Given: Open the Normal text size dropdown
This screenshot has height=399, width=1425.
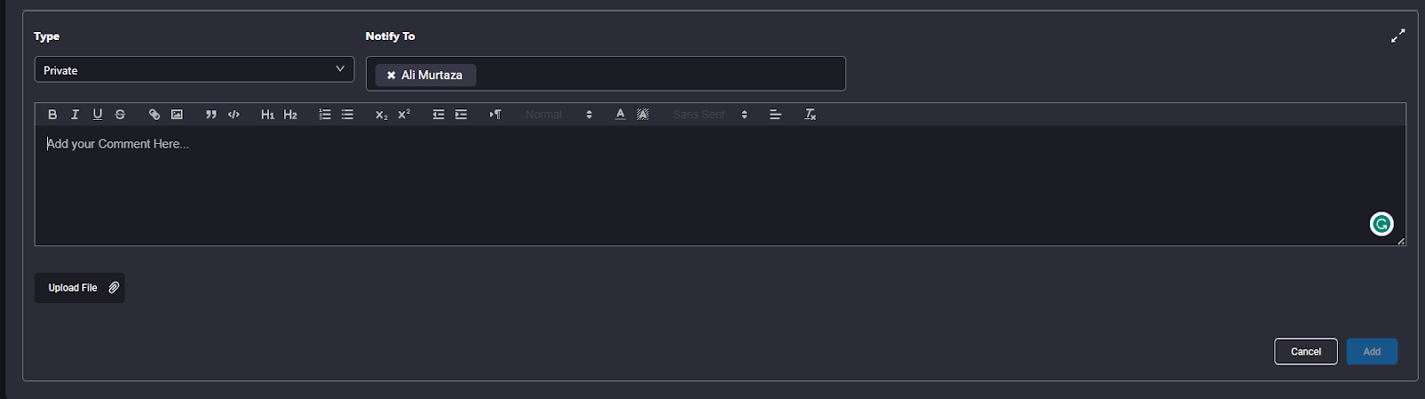Looking at the screenshot, I should click(558, 115).
